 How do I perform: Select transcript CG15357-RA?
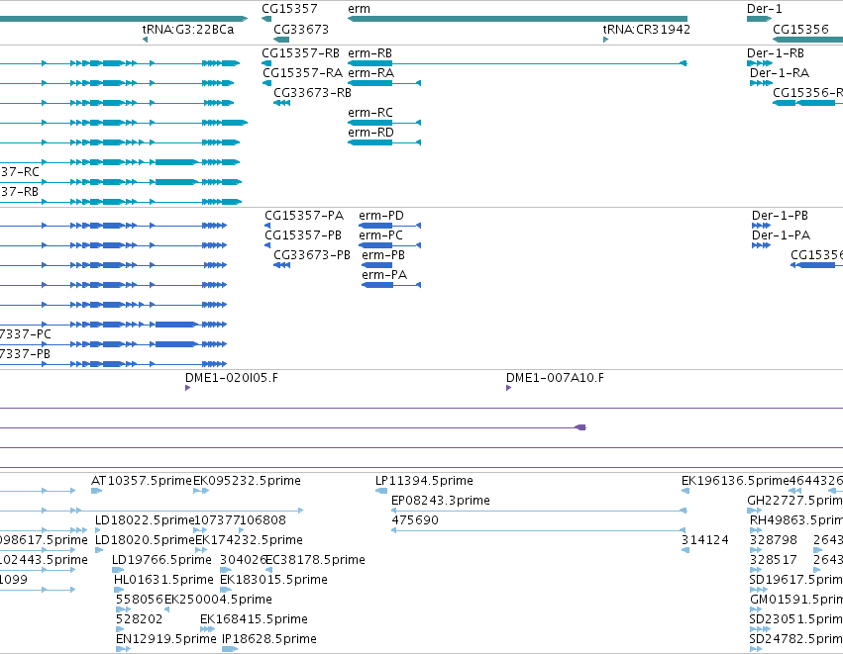click(267, 83)
